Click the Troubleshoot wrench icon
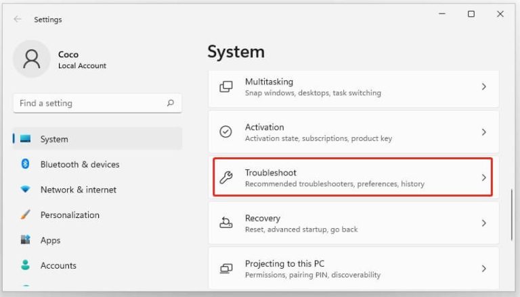The width and height of the screenshot is (520, 297). click(226, 178)
